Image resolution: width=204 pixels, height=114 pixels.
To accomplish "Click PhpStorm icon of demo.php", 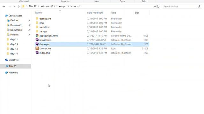I will 37,44.
